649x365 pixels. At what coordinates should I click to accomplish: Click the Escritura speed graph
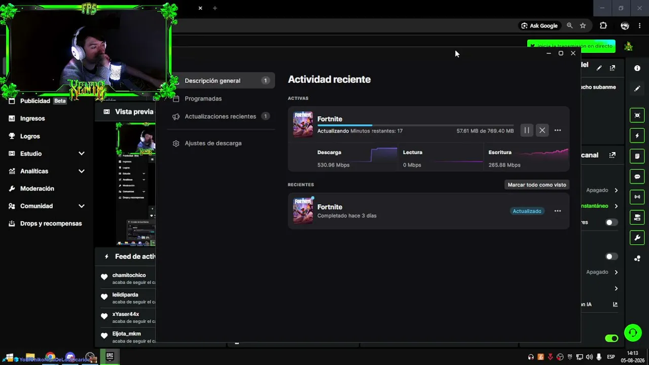[543, 155]
